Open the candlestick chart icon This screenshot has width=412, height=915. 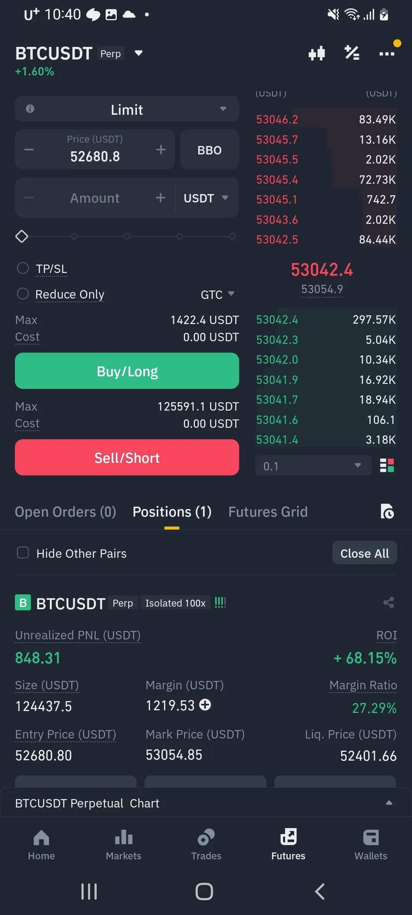click(x=317, y=53)
